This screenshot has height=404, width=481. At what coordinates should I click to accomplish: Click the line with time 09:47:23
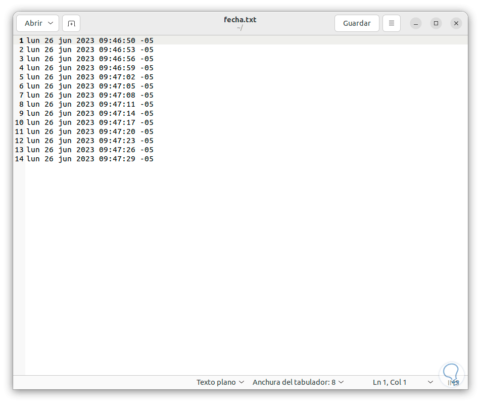(x=90, y=141)
